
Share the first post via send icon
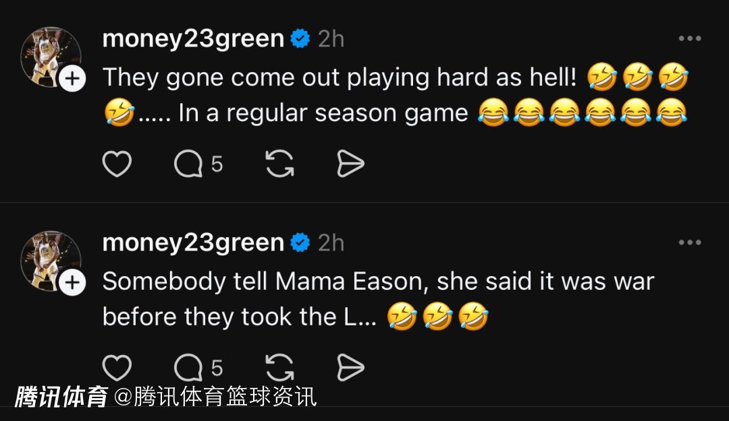pos(350,164)
